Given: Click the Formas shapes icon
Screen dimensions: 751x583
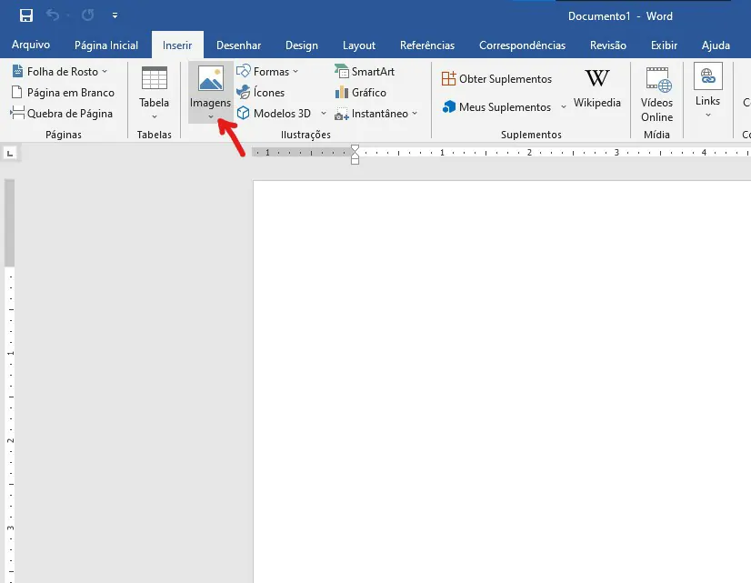Looking at the screenshot, I should (x=244, y=71).
